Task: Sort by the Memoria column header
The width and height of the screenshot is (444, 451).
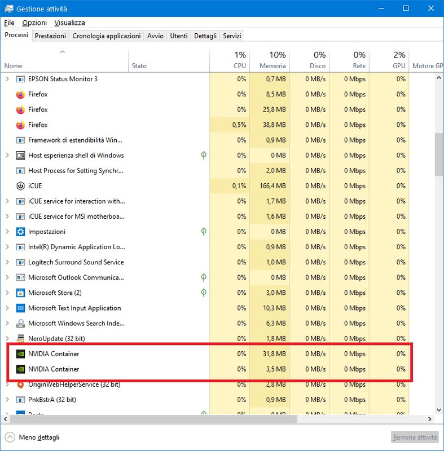Action: [270, 61]
